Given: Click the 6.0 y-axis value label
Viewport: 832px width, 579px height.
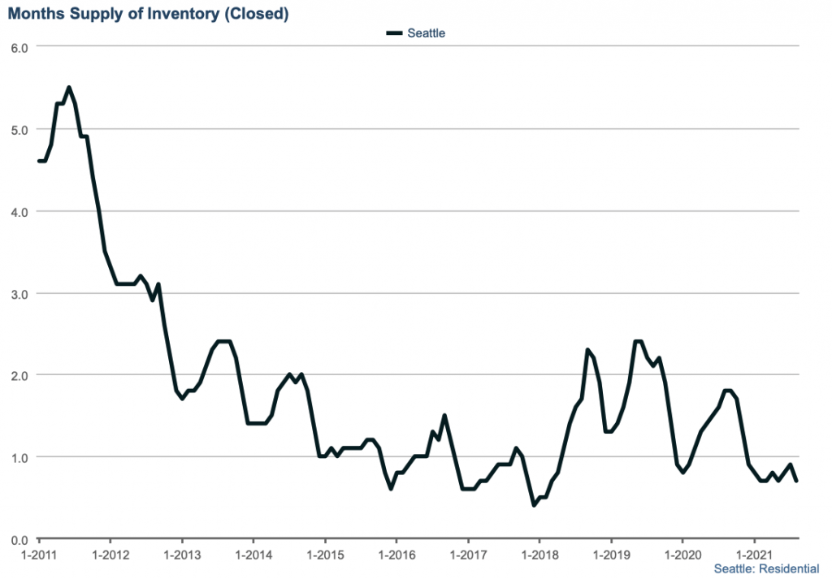Looking at the screenshot, I should 19,47.
